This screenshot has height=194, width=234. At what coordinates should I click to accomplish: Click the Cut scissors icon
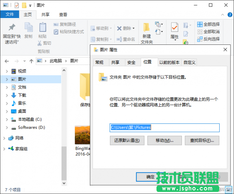pyautogui.click(x=40, y=43)
